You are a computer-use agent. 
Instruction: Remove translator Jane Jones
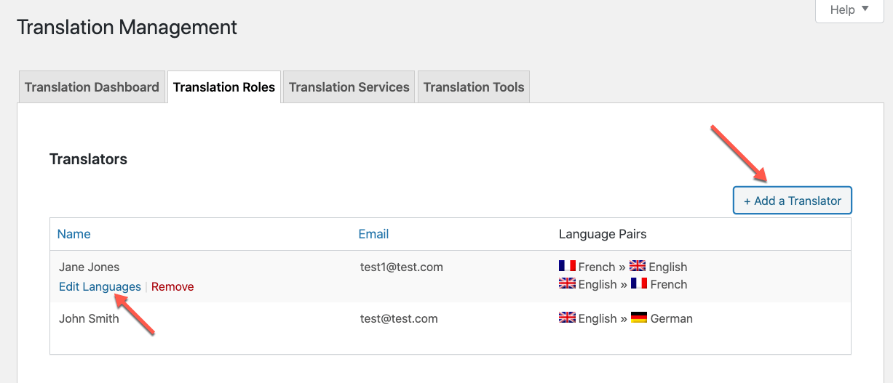(172, 286)
